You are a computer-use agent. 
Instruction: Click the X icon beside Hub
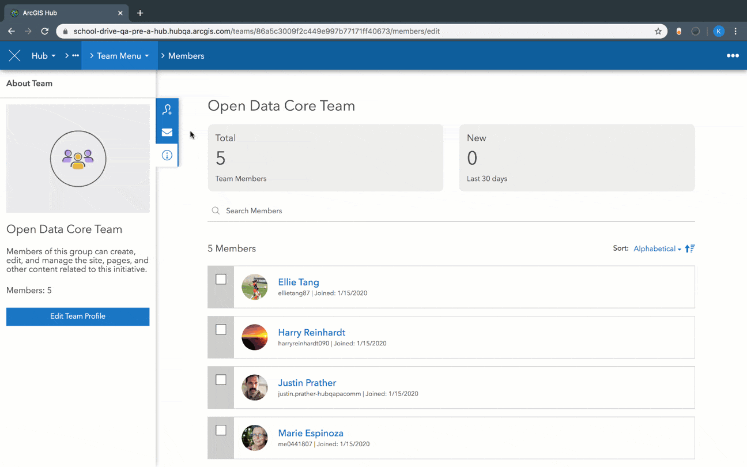[14, 55]
